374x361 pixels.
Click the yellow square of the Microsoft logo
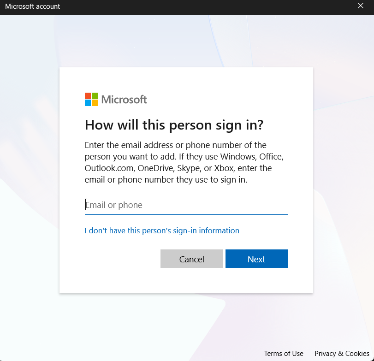tap(95, 103)
